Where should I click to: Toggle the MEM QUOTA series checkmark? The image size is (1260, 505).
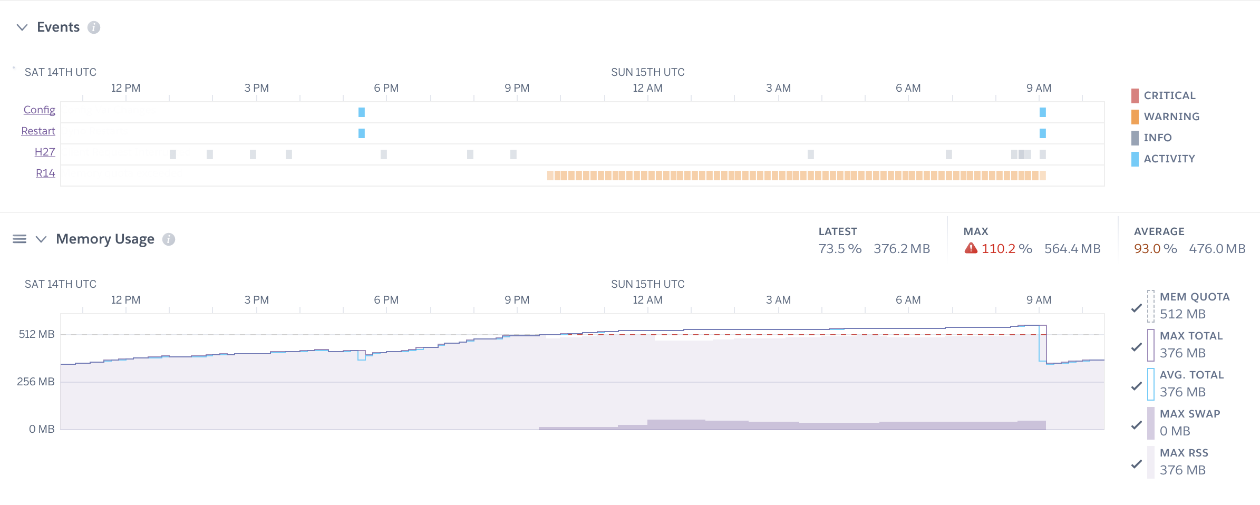click(1137, 308)
